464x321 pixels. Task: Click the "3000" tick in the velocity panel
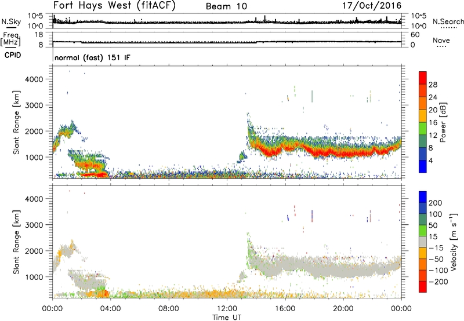pos(34,225)
